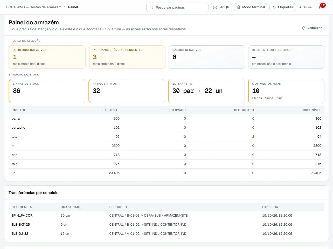This screenshot has height=249, width=333.
Task: Switch to Modo terminal
Action: (251, 7)
